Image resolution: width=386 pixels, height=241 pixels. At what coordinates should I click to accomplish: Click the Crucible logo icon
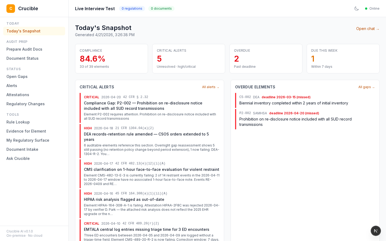11,8
